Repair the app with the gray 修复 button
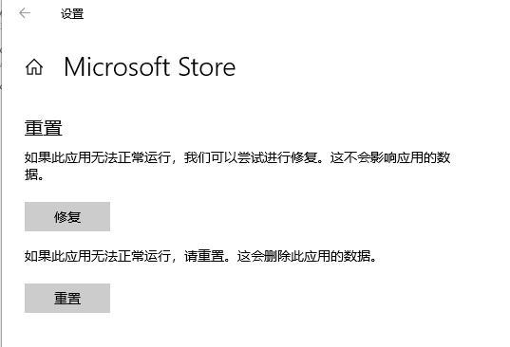Screen dimensions: 510x347 point(67,216)
